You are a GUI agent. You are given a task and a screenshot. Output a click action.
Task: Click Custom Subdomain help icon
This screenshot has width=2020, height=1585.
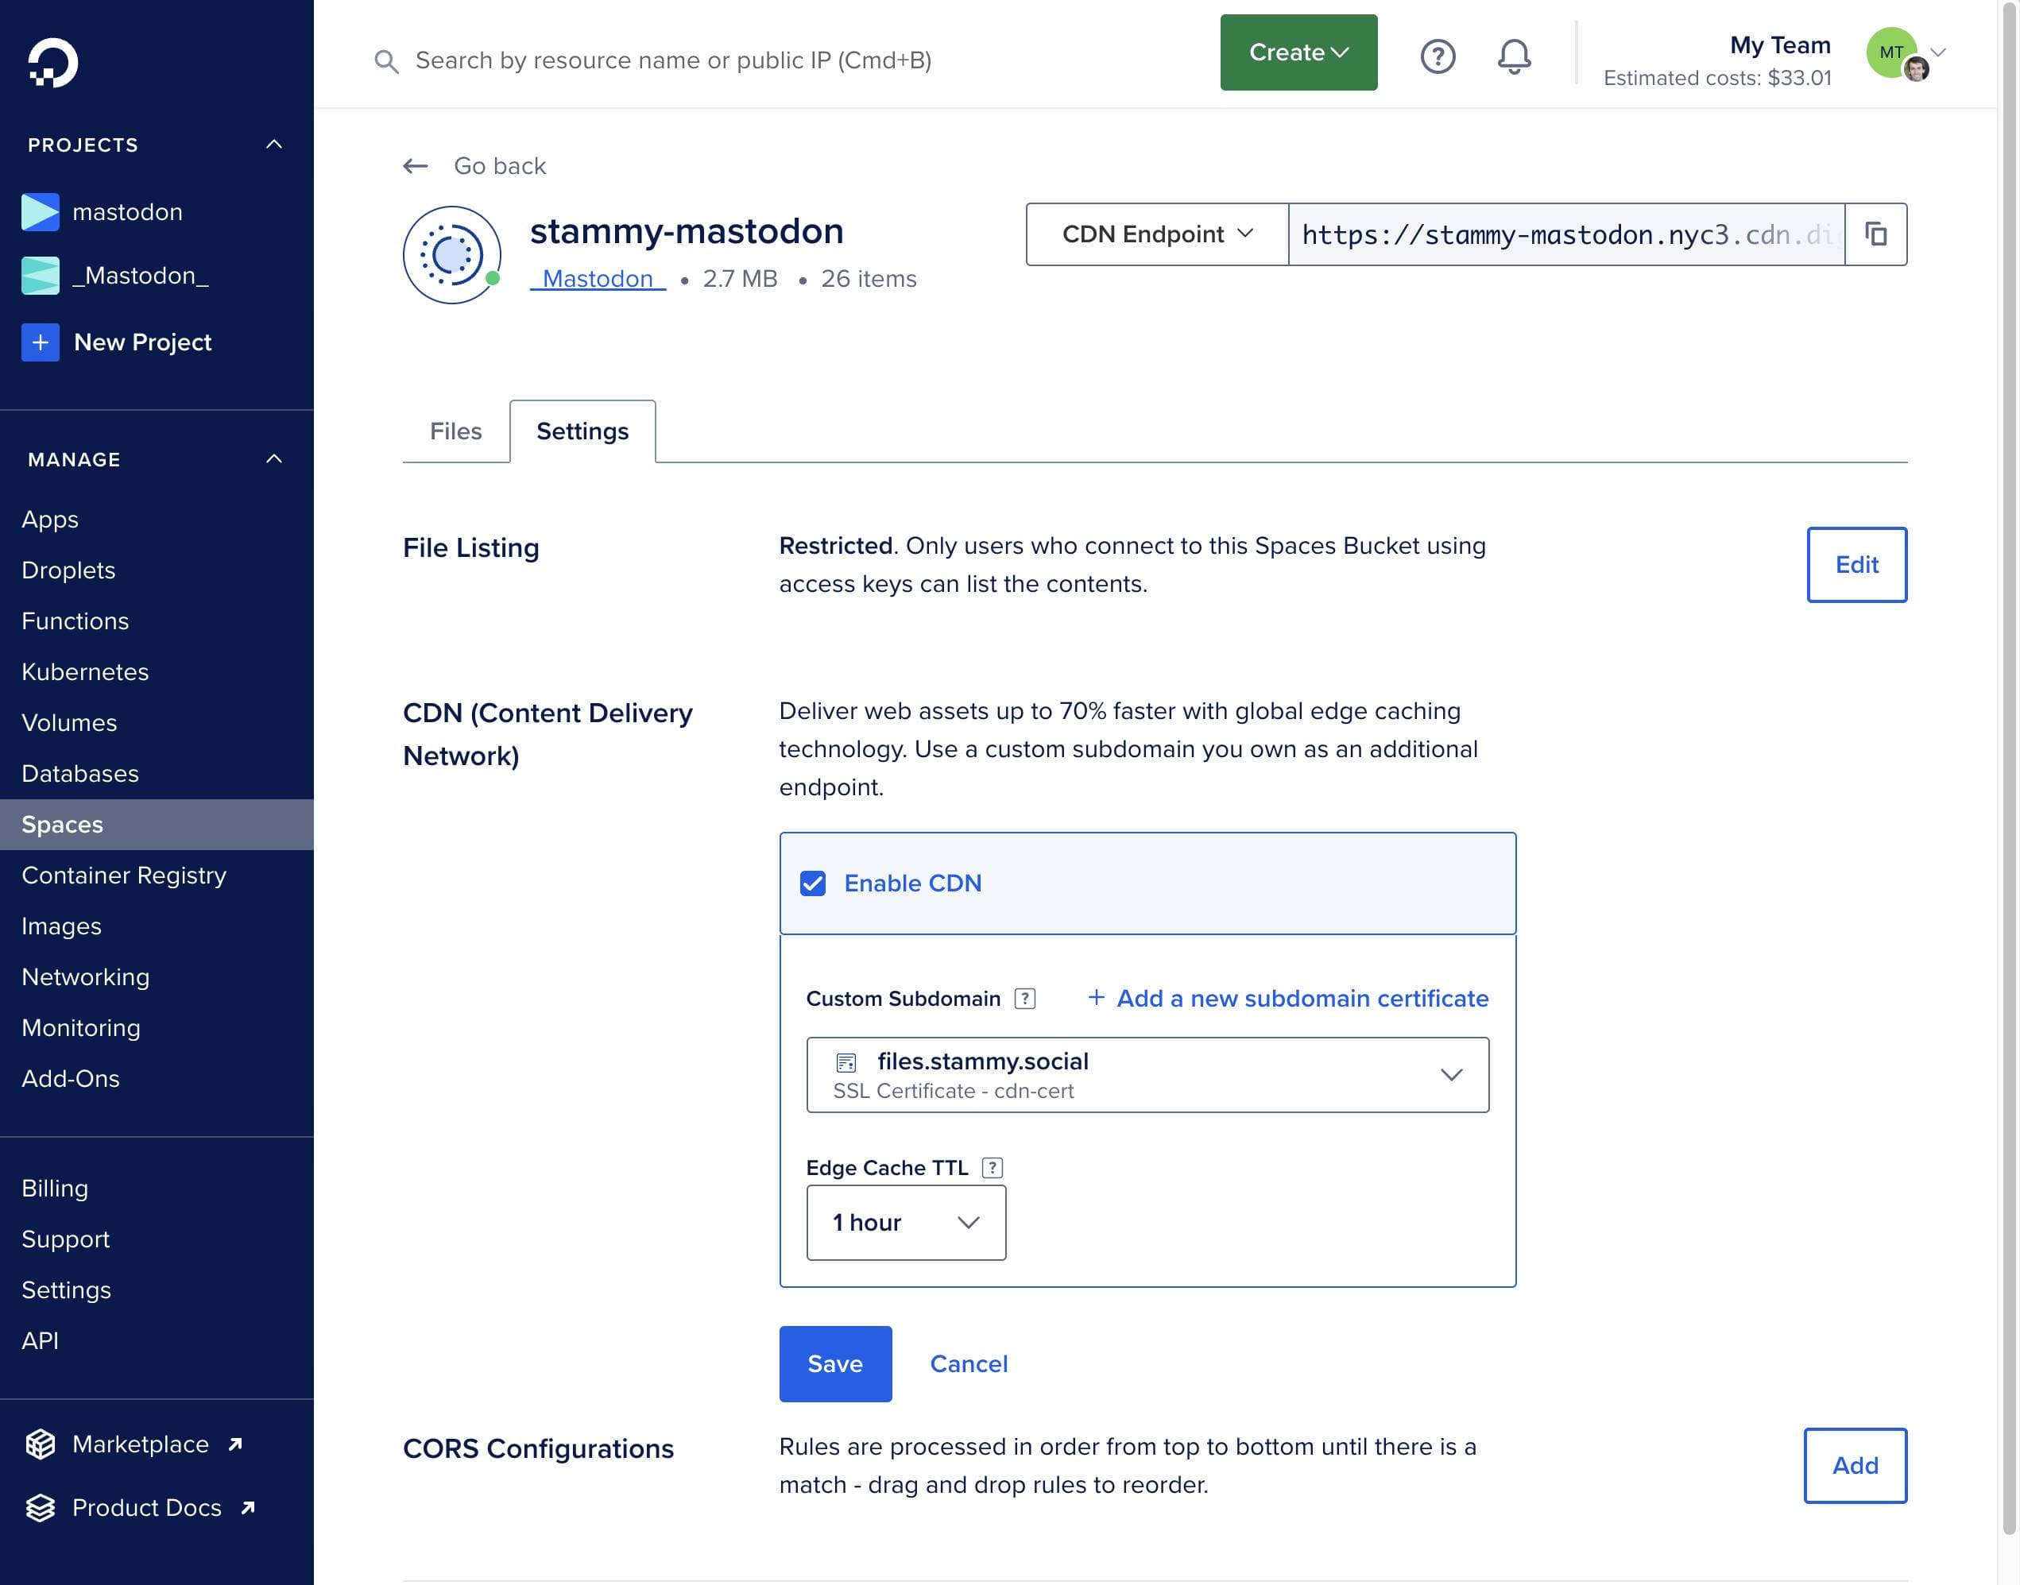[x=1024, y=999]
